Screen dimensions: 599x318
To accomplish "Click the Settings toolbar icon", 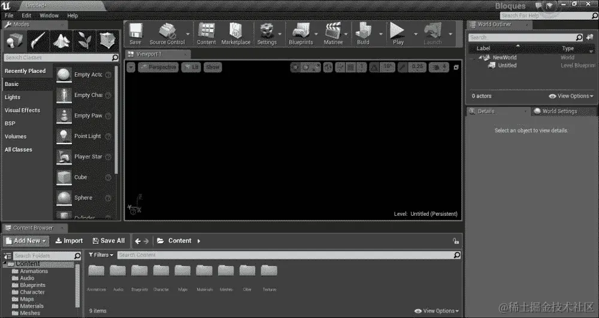I will click(267, 34).
